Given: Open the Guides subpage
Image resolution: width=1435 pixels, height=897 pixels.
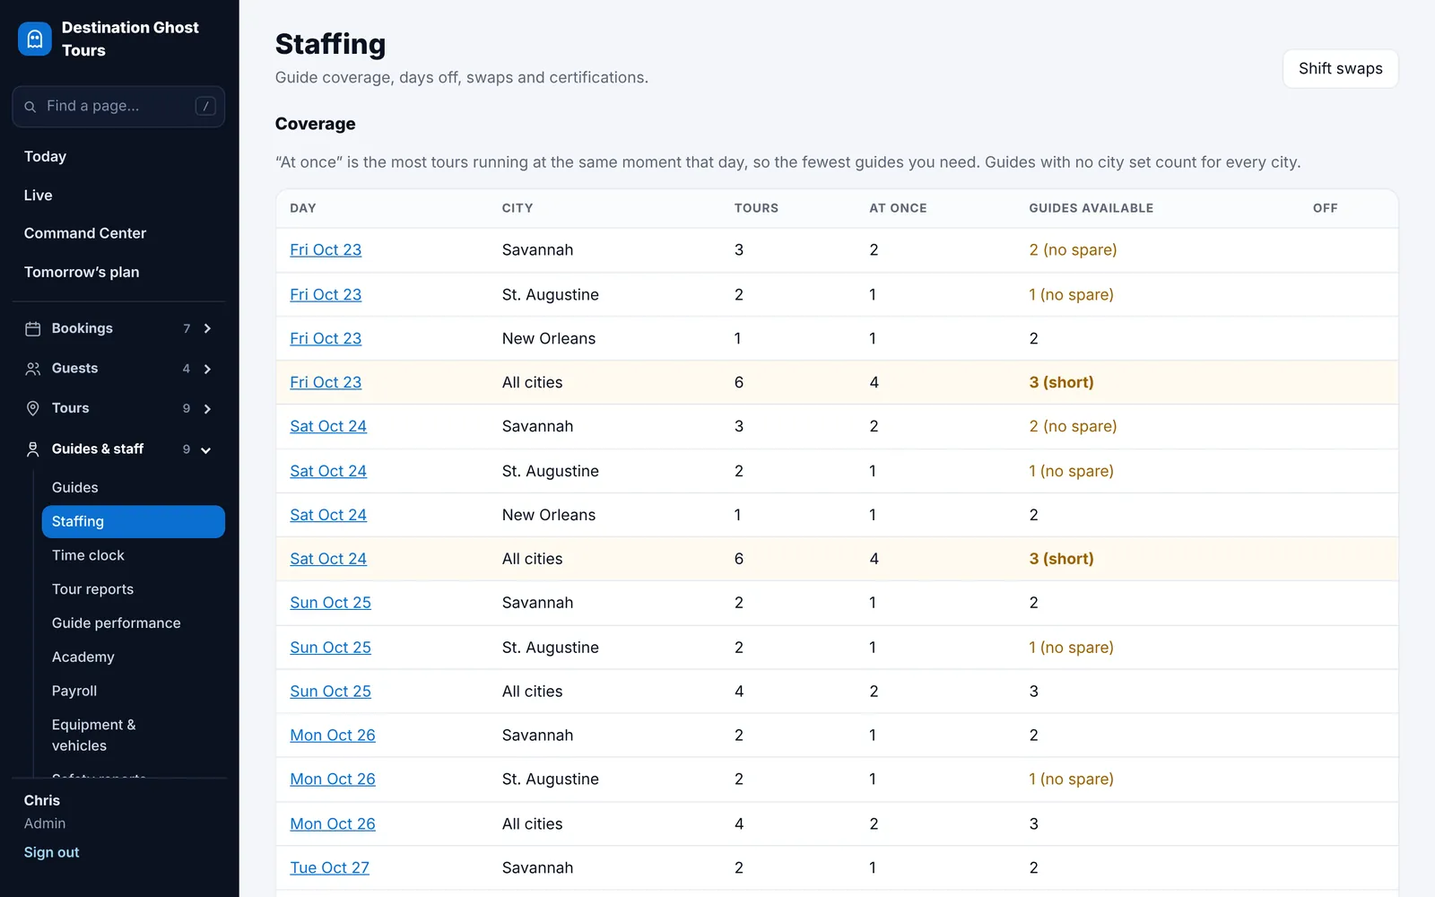Looking at the screenshot, I should [75, 488].
